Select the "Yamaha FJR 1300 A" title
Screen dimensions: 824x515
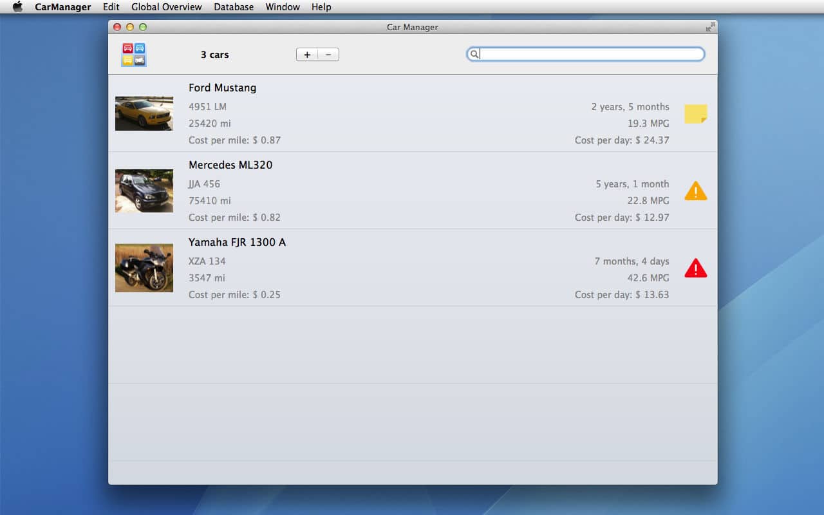(x=237, y=242)
